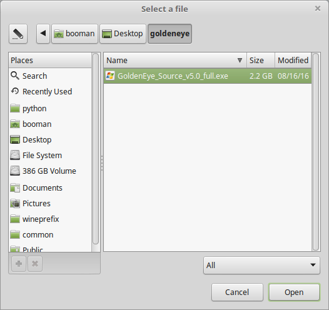Screen dimensions: 329x310
Task: Select python folder in Places
Action: (50, 109)
